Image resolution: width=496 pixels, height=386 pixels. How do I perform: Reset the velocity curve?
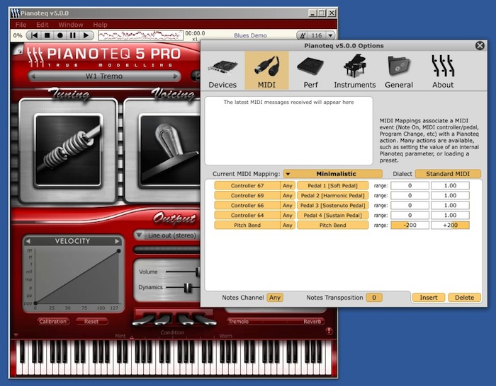coord(91,321)
